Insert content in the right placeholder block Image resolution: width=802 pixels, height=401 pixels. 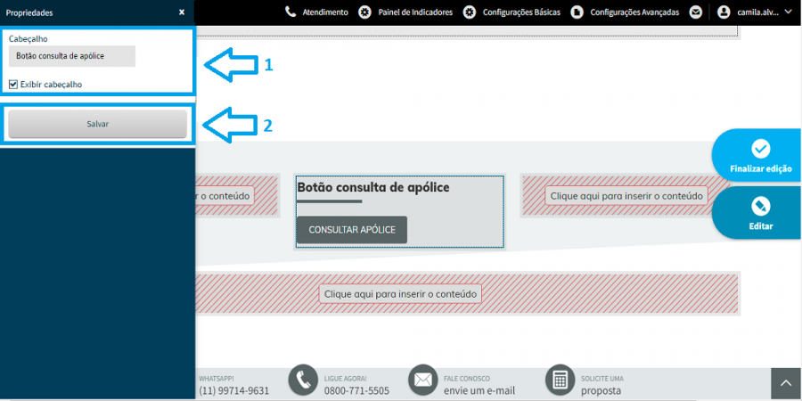[x=626, y=196]
